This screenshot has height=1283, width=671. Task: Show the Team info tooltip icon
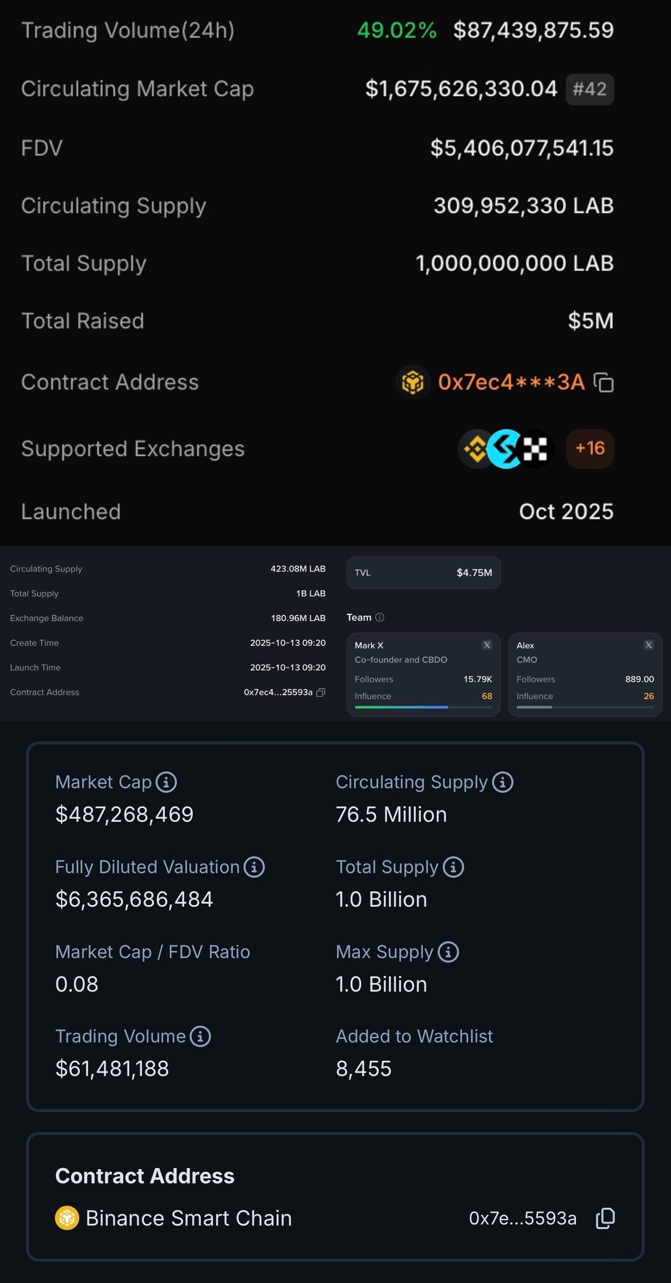coord(380,617)
